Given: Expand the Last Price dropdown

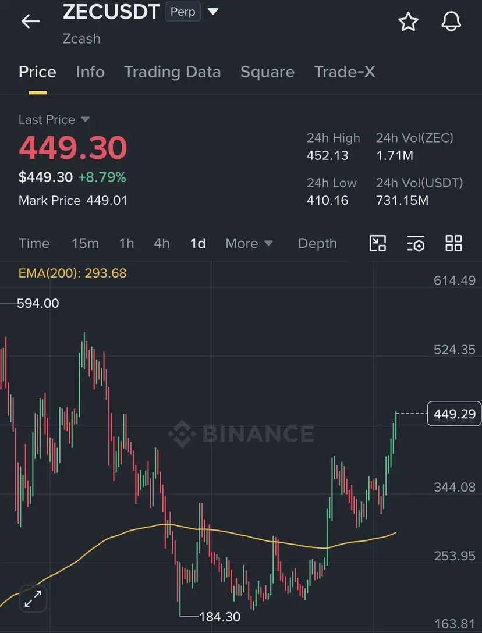Looking at the screenshot, I should click(54, 119).
